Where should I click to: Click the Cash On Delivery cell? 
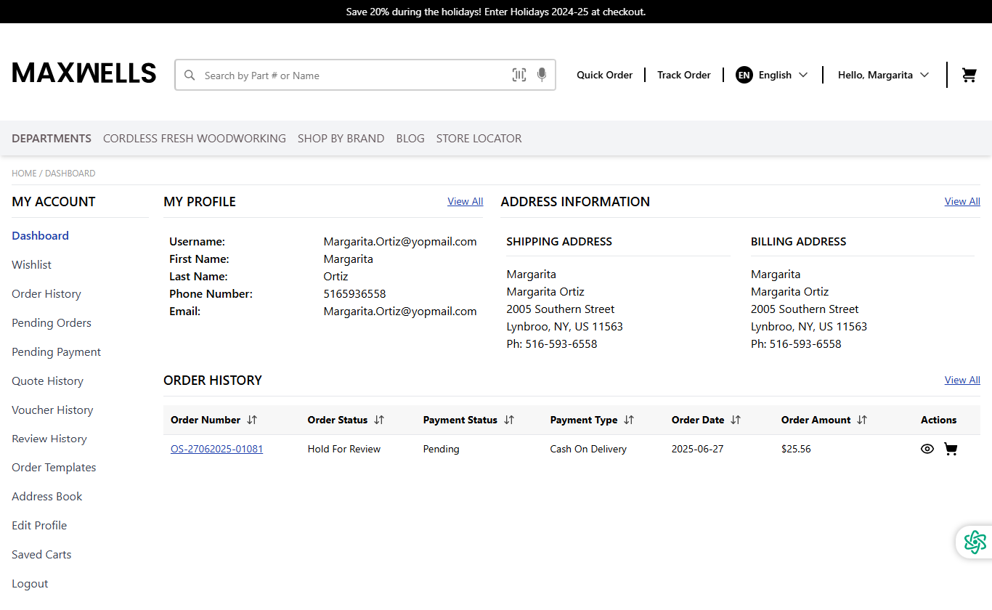click(588, 449)
